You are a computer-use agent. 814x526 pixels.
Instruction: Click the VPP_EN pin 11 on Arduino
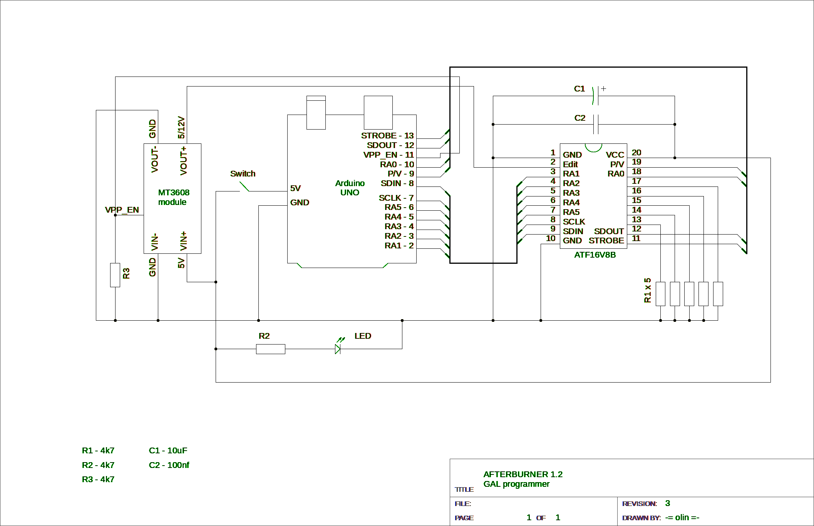389,155
